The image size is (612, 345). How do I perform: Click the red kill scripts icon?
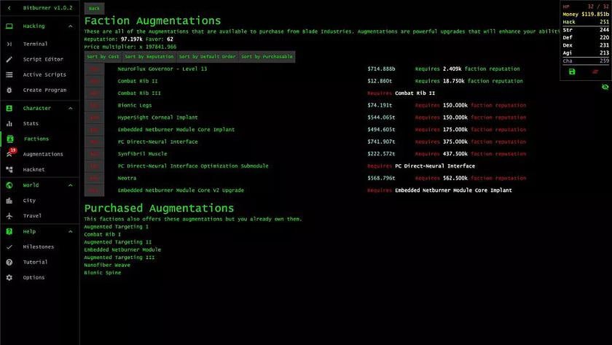pyautogui.click(x=595, y=71)
